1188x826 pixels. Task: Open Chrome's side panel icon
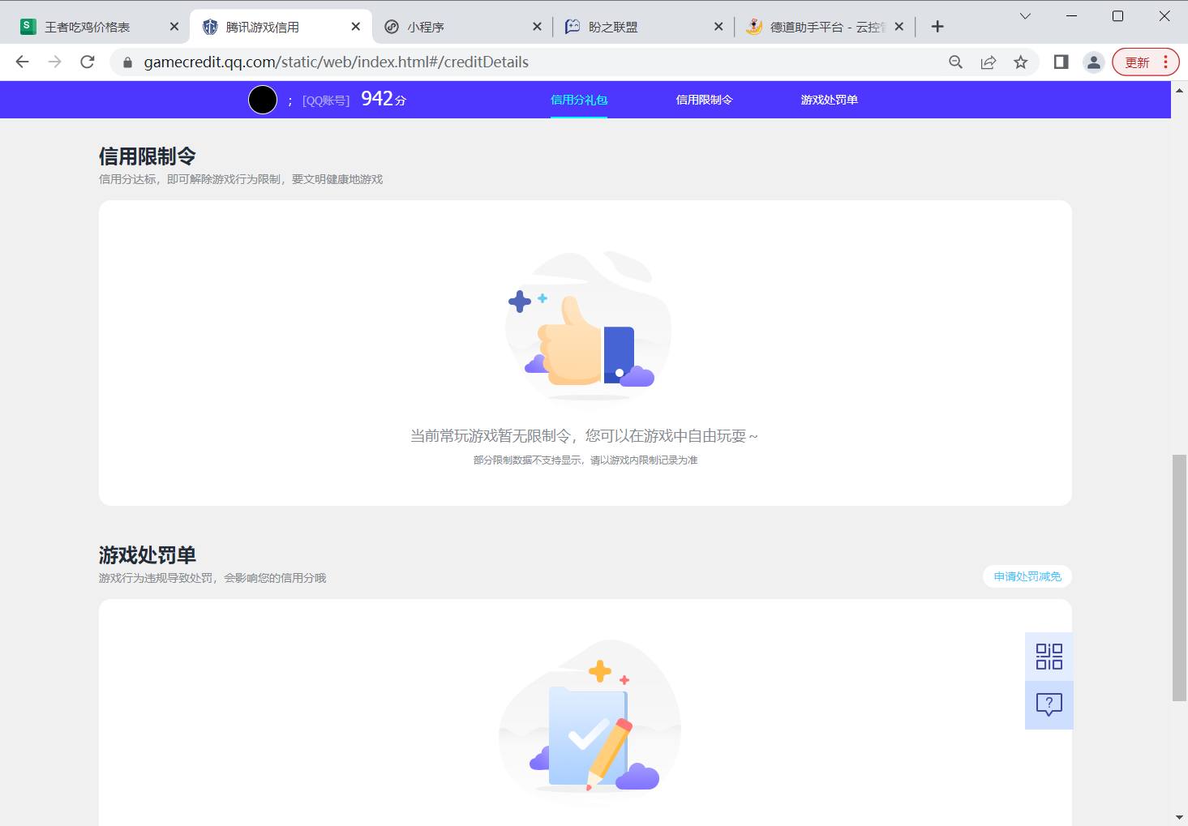1060,62
